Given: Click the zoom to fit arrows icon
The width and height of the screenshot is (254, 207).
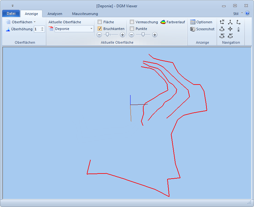Looking at the screenshot, I should pyautogui.click(x=230, y=29).
